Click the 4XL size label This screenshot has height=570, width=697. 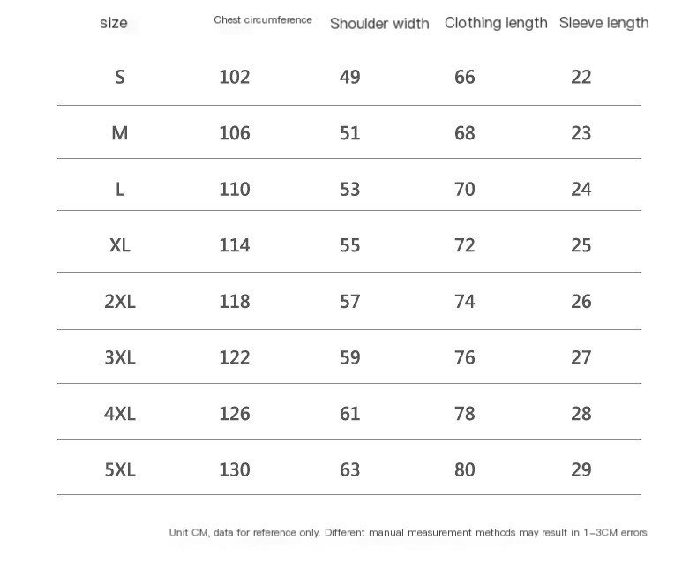pos(120,413)
